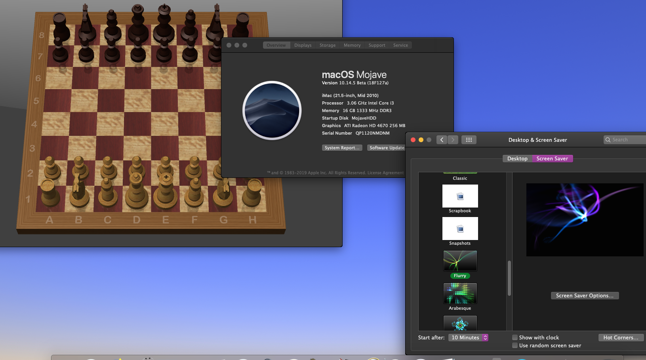The image size is (646, 360).
Task: Click the version text "10.14.5 Beta (18F127a)"
Action: pos(364,83)
